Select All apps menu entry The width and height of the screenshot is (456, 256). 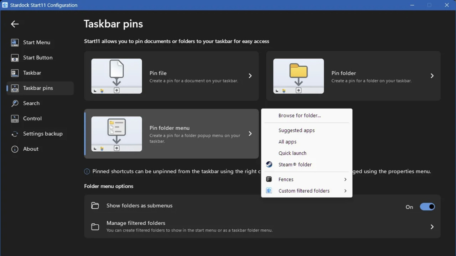pyautogui.click(x=307, y=142)
